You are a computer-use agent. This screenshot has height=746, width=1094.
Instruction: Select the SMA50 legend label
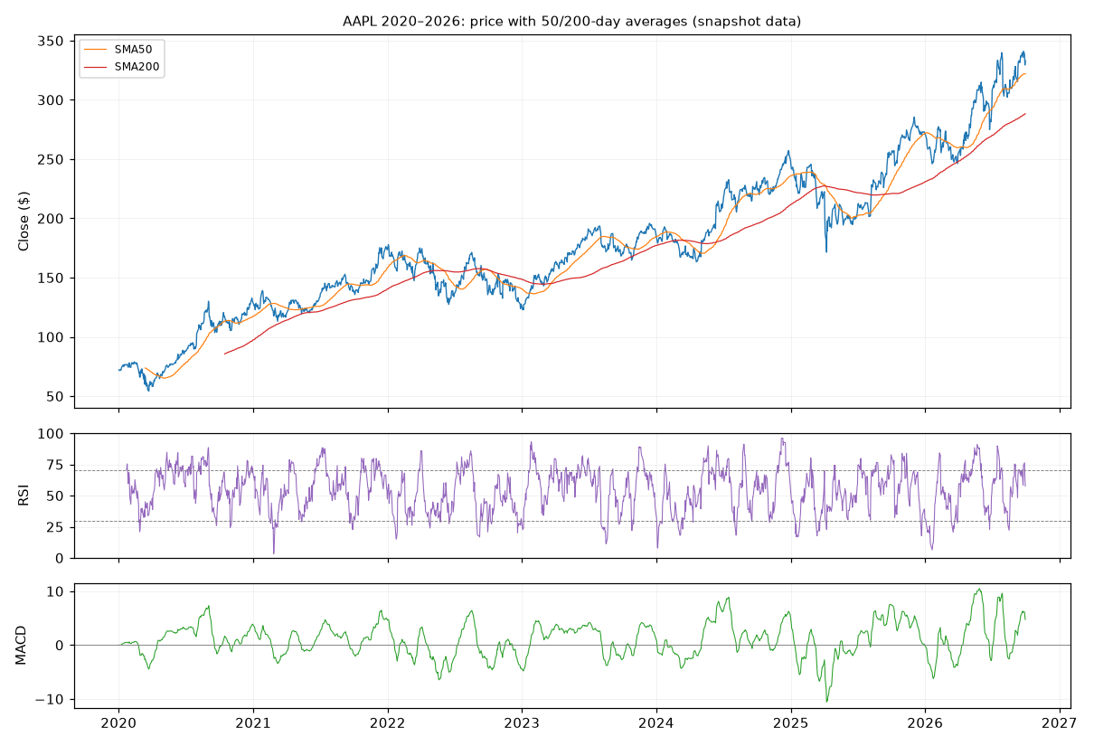[133, 49]
